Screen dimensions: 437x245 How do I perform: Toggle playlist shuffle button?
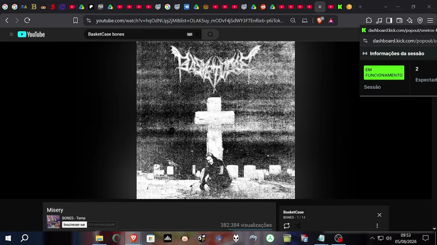click(297, 226)
